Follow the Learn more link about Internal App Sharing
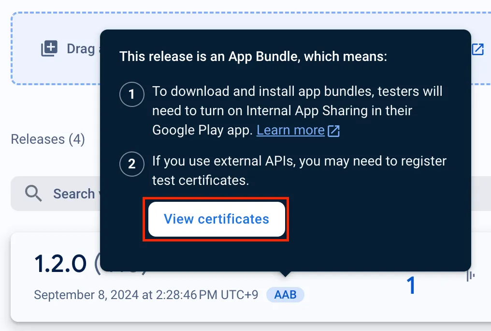This screenshot has height=331, width=491. (290, 130)
